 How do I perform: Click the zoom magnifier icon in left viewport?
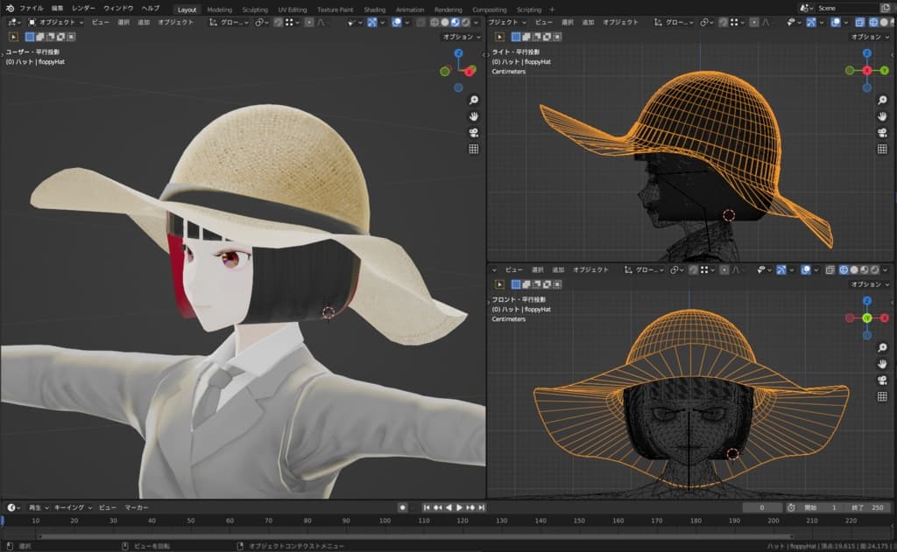[x=474, y=100]
